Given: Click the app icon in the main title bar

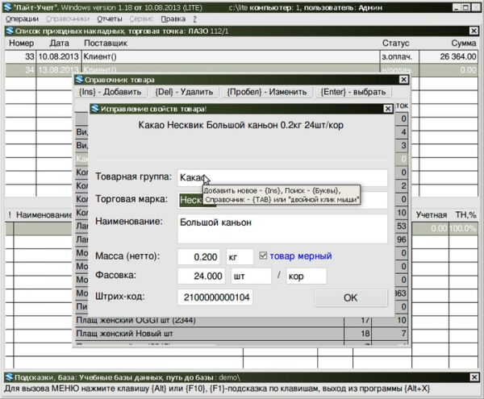Looking at the screenshot, I should [7, 6].
